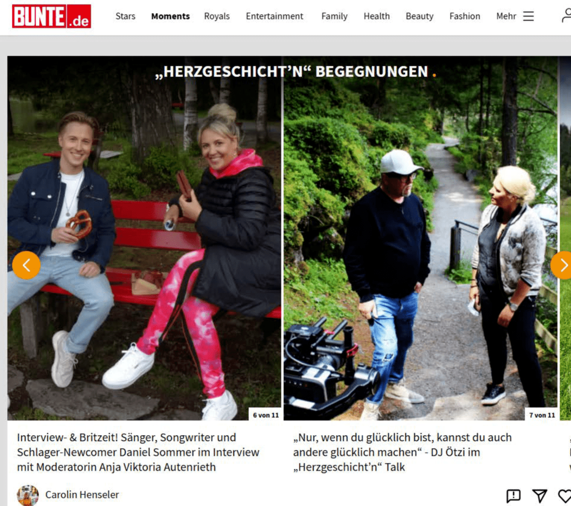Open DJ Ötzi Herzgeschicht'n talk photo
Screen dimensions: 571x506
tap(421, 238)
